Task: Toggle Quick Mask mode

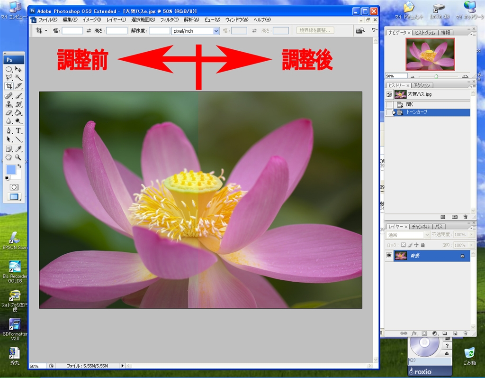Action: pyautogui.click(x=14, y=187)
